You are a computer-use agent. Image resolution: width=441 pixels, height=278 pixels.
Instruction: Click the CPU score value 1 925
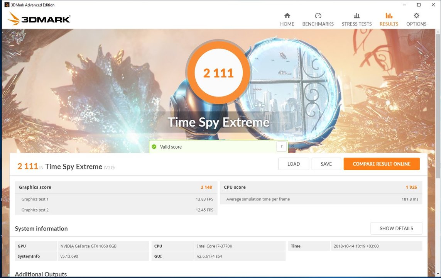(411, 187)
